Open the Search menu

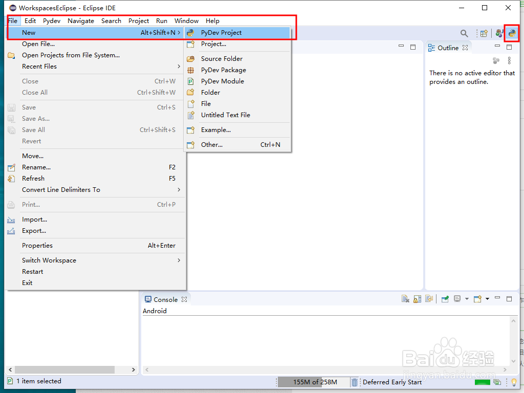111,20
